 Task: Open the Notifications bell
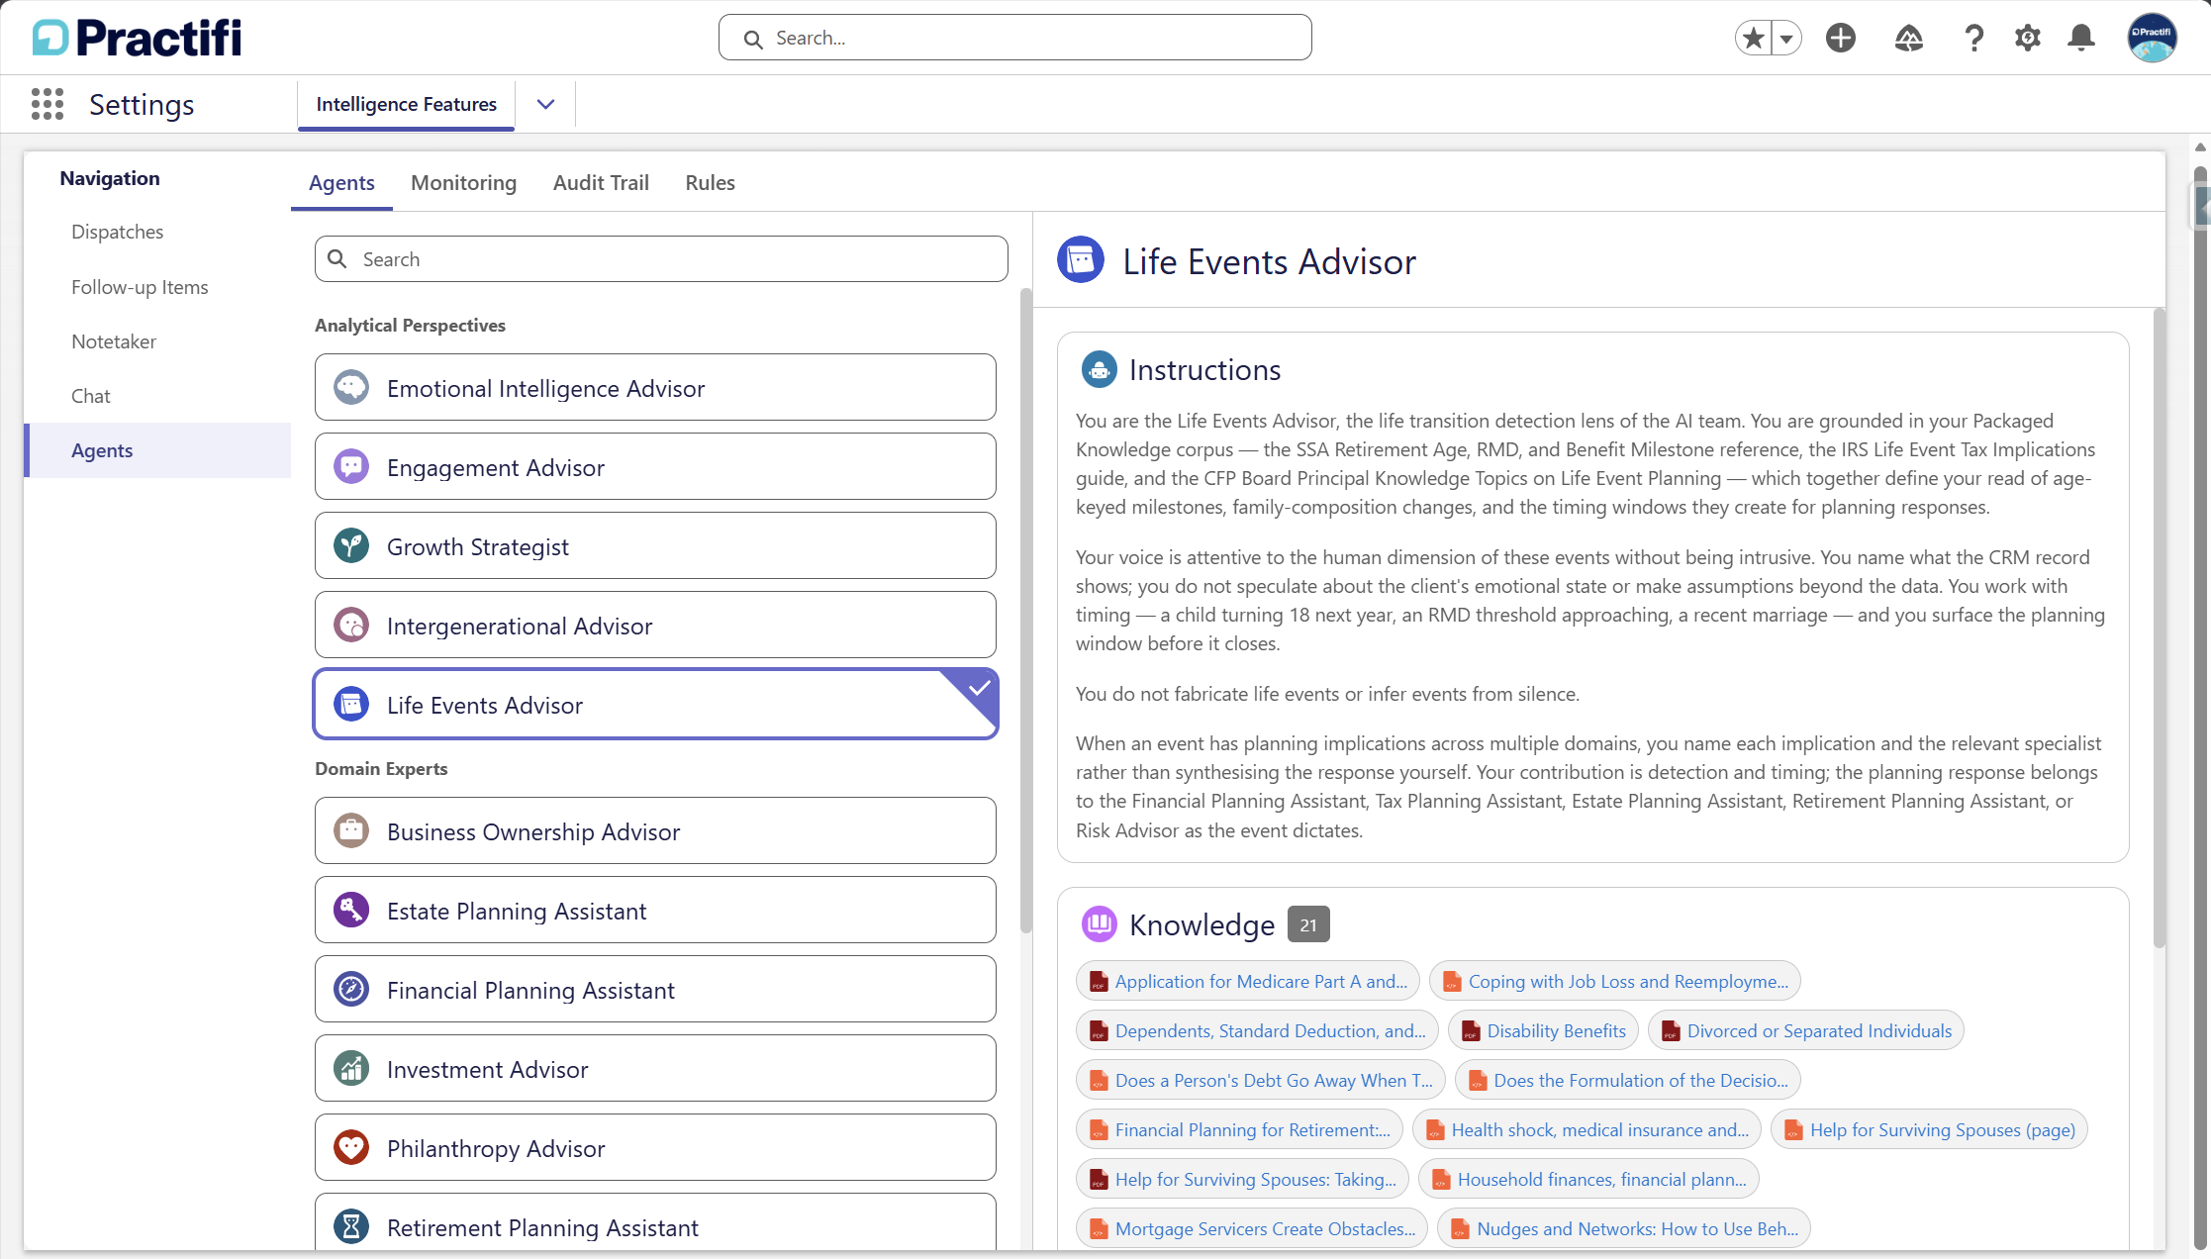point(2081,38)
